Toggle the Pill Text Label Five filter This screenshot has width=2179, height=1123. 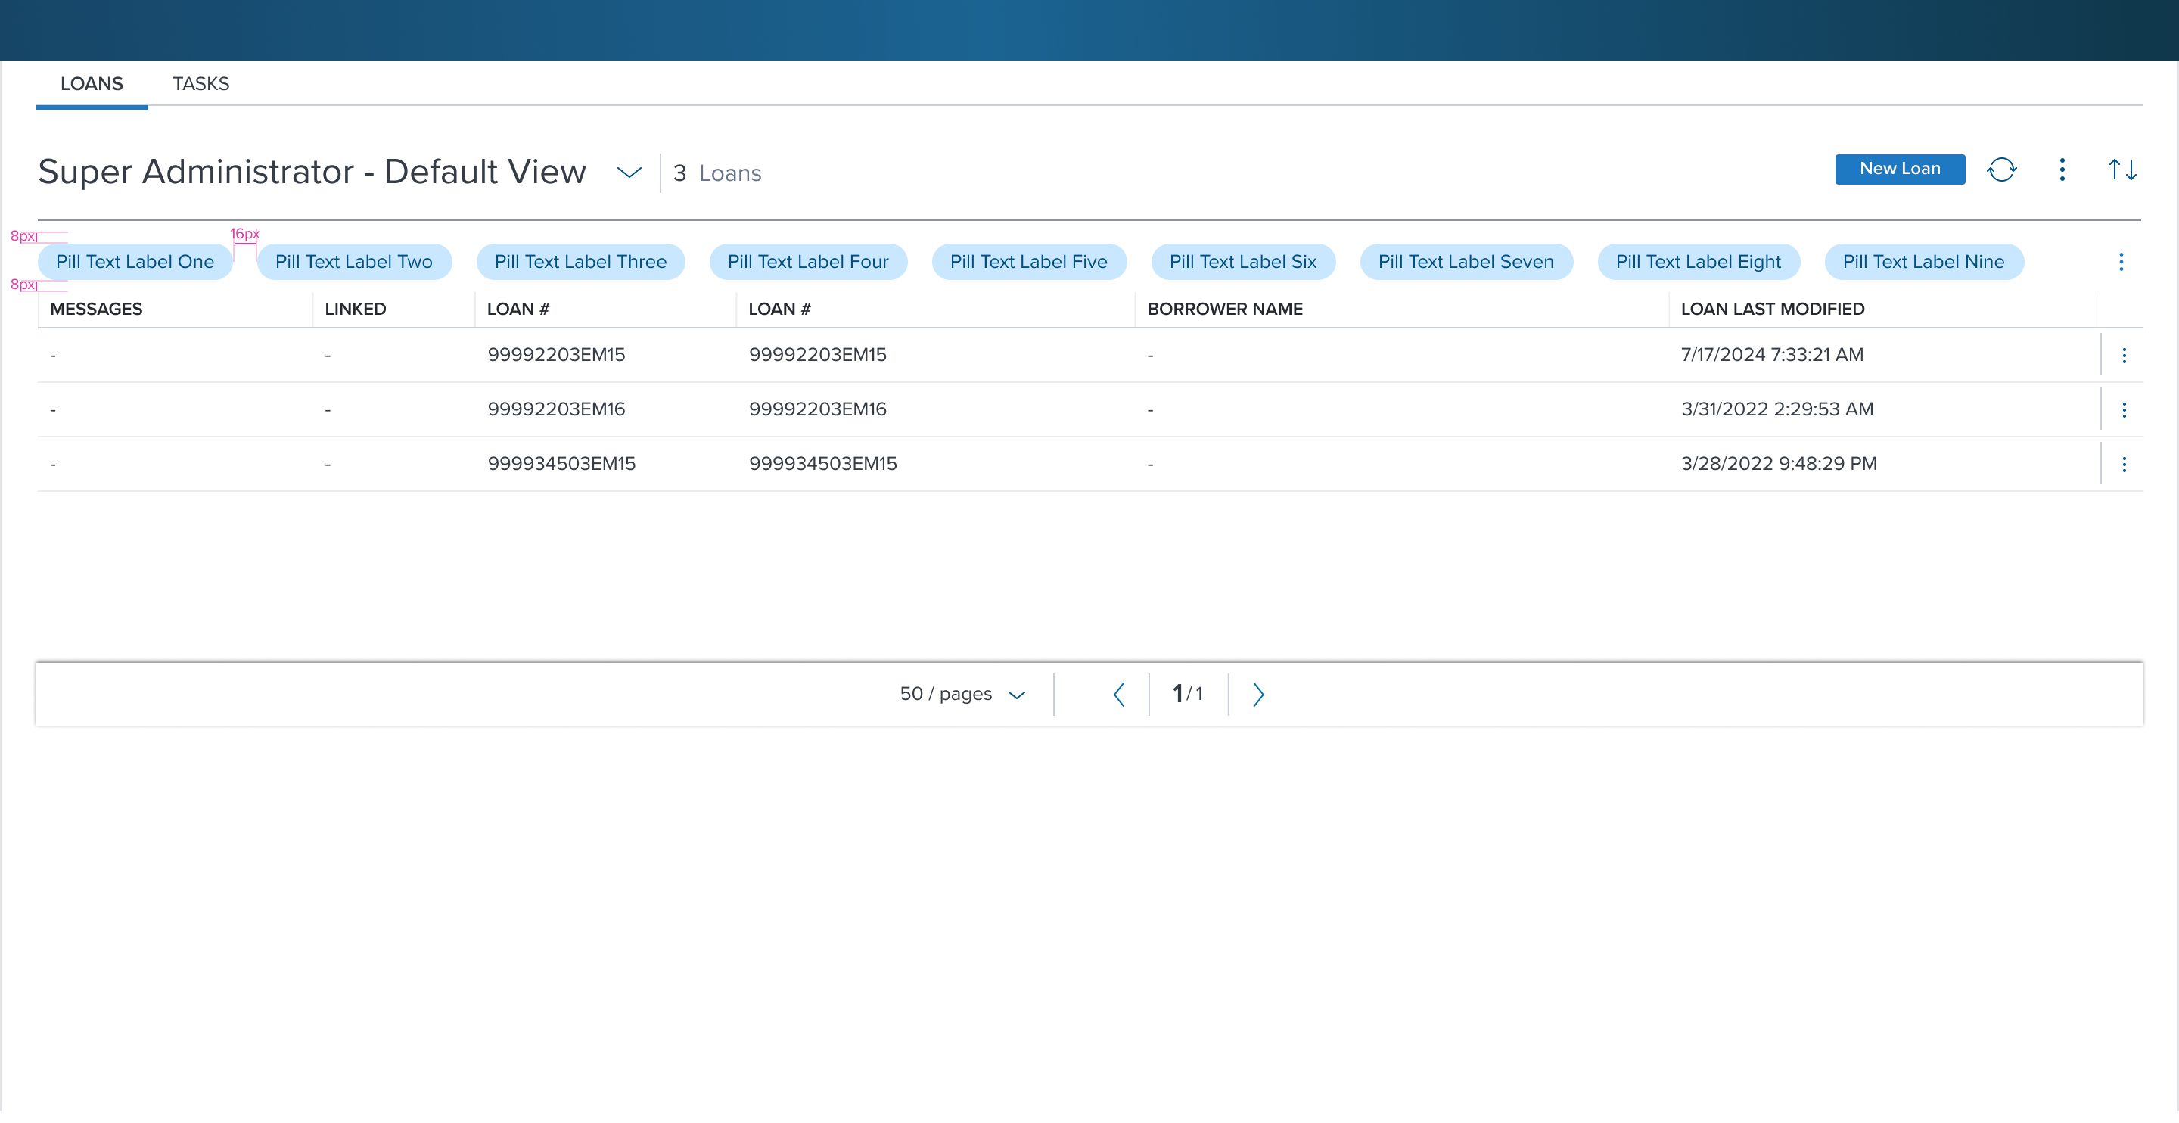point(1027,262)
